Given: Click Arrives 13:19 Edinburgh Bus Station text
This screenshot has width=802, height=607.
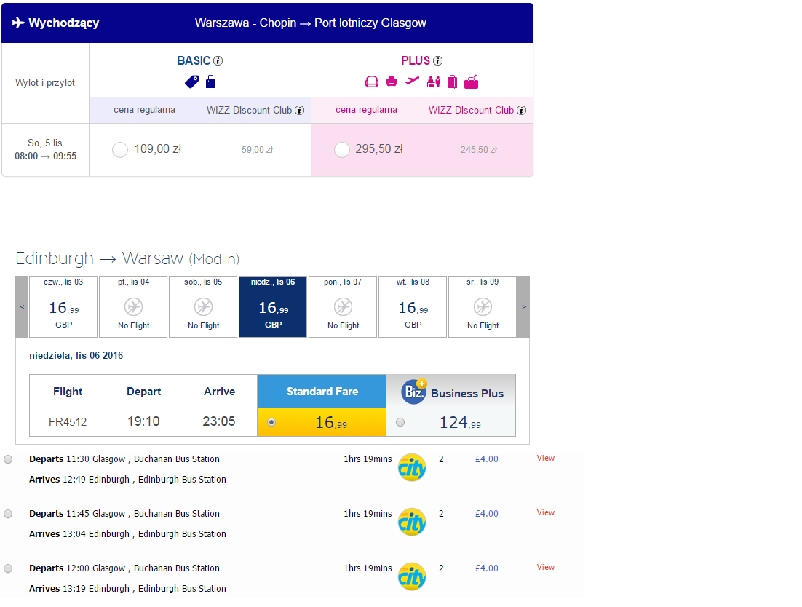Looking at the screenshot, I should tap(127, 589).
